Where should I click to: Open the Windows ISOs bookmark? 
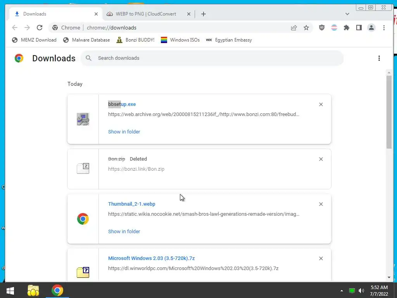pyautogui.click(x=180, y=40)
